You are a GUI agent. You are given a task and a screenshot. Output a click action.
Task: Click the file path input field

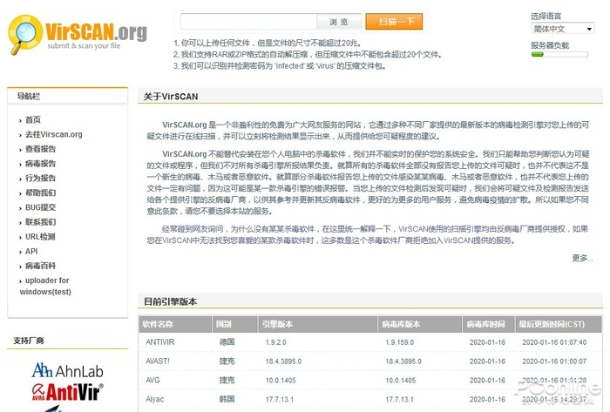(x=248, y=22)
